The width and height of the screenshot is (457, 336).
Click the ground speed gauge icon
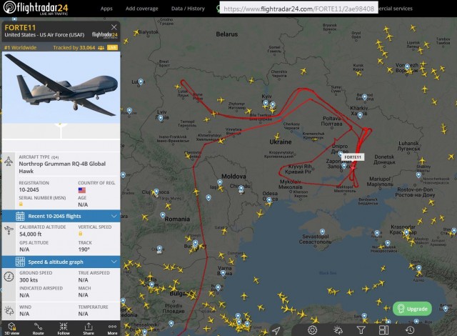click(x=9, y=276)
